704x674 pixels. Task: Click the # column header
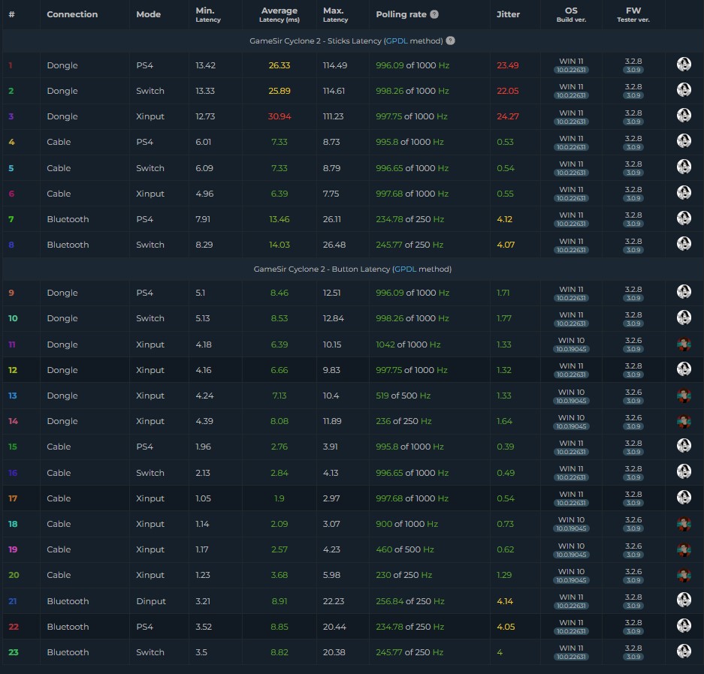point(12,14)
